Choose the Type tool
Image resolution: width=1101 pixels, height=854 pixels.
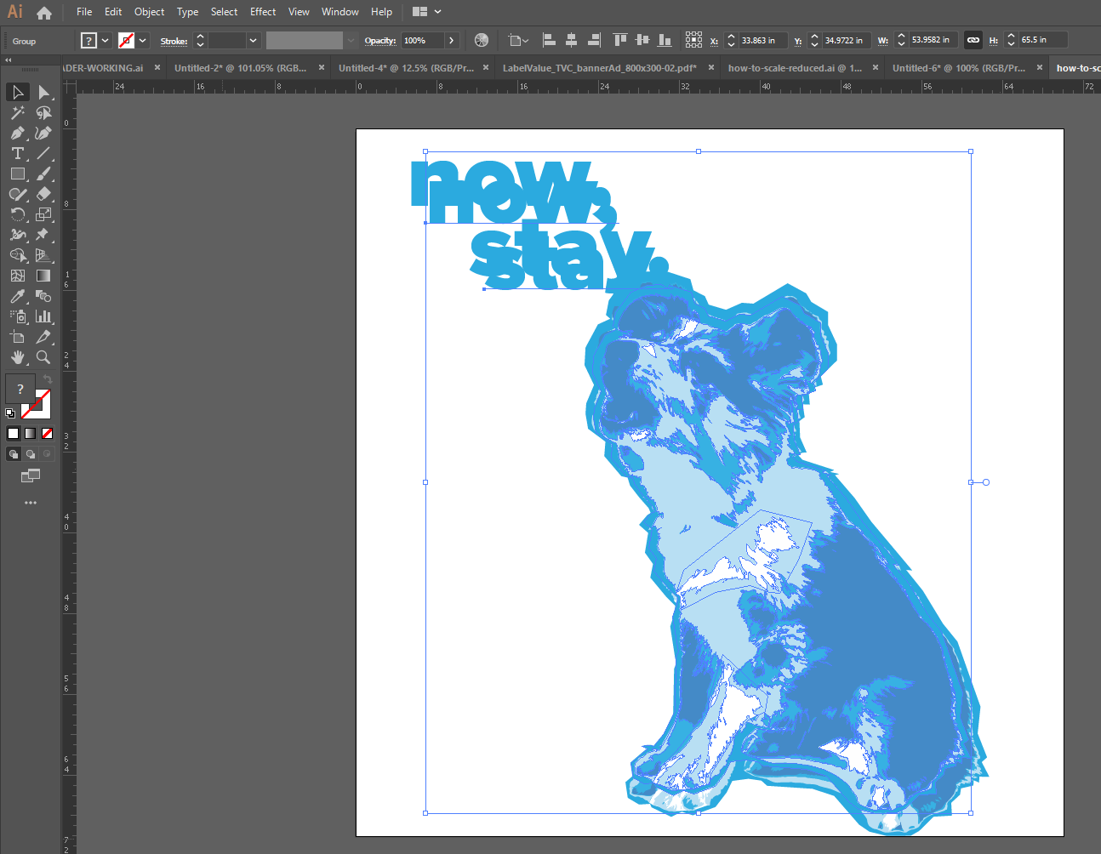pos(17,153)
